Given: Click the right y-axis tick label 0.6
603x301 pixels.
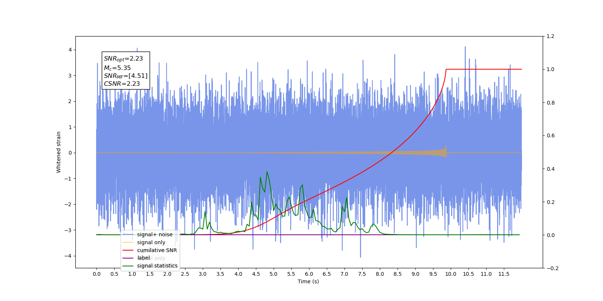Looking at the screenshot, I should pyautogui.click(x=551, y=135).
